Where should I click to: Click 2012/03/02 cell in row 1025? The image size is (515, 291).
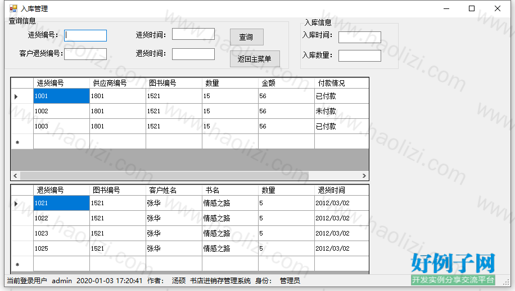[342, 248]
